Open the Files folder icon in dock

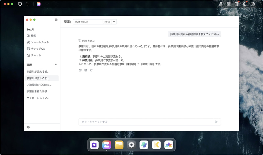[x=119, y=145]
